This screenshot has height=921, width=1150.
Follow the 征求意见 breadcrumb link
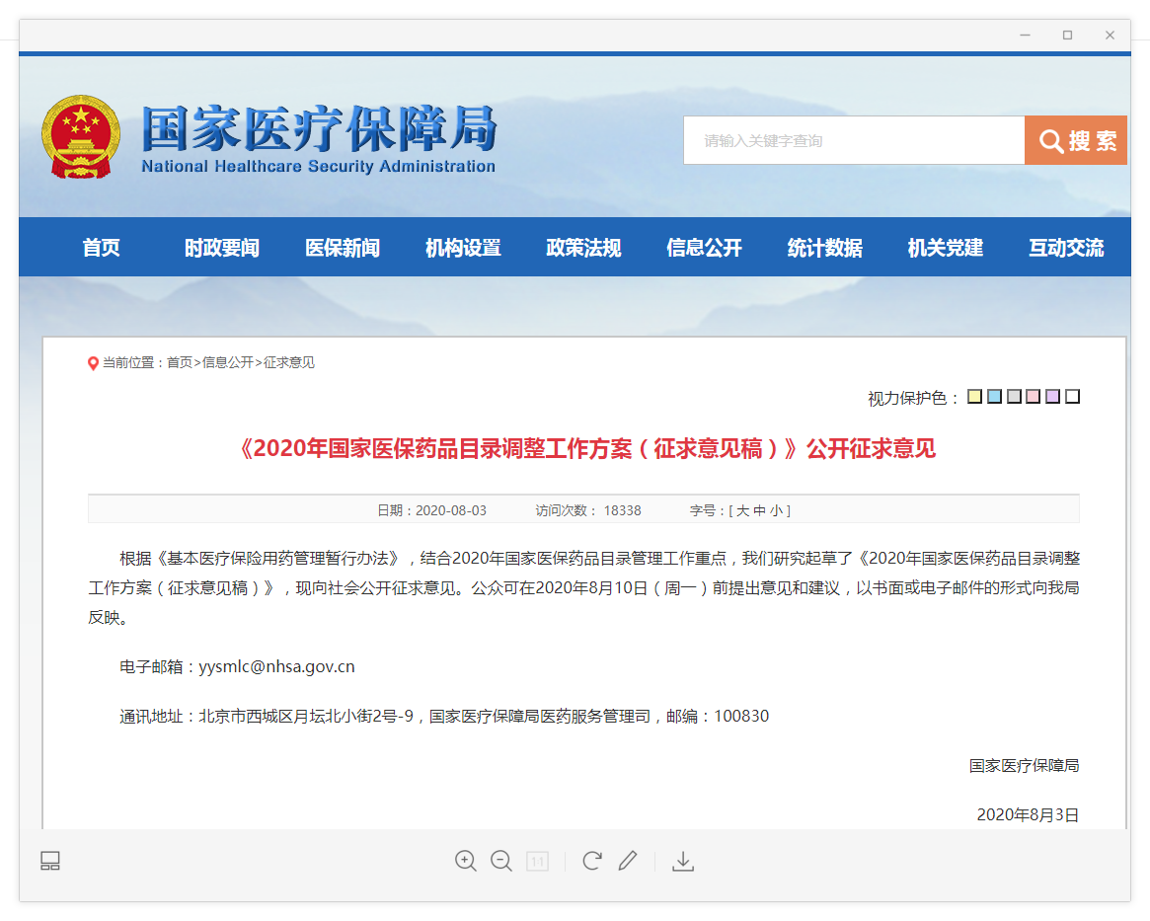[x=289, y=362]
